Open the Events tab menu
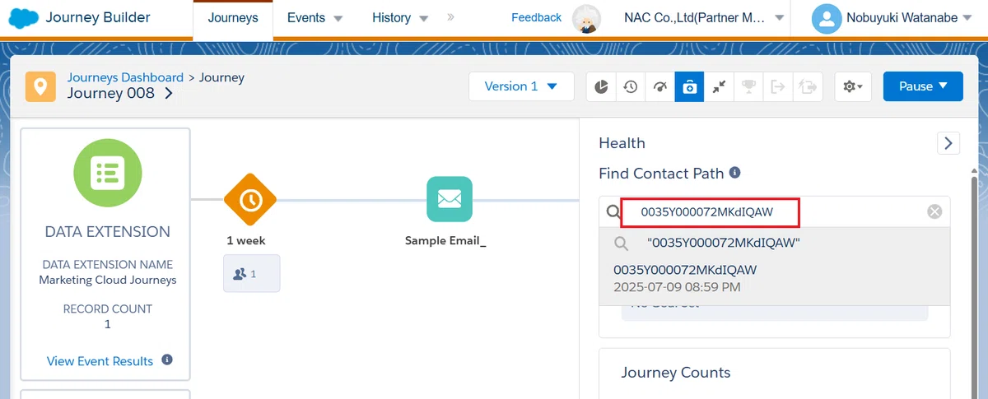The height and width of the screenshot is (399, 988). (x=315, y=18)
